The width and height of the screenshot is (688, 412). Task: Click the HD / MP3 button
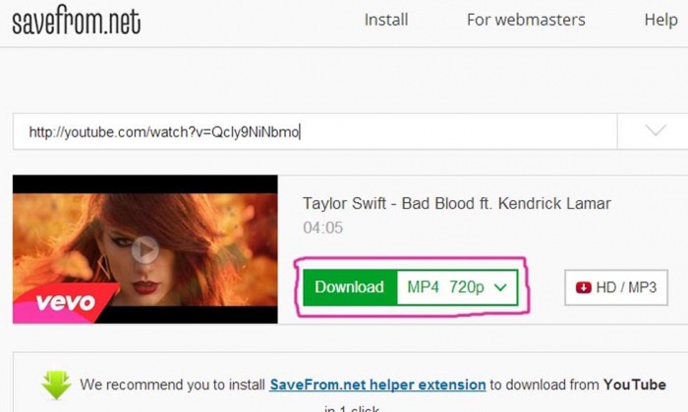click(616, 287)
